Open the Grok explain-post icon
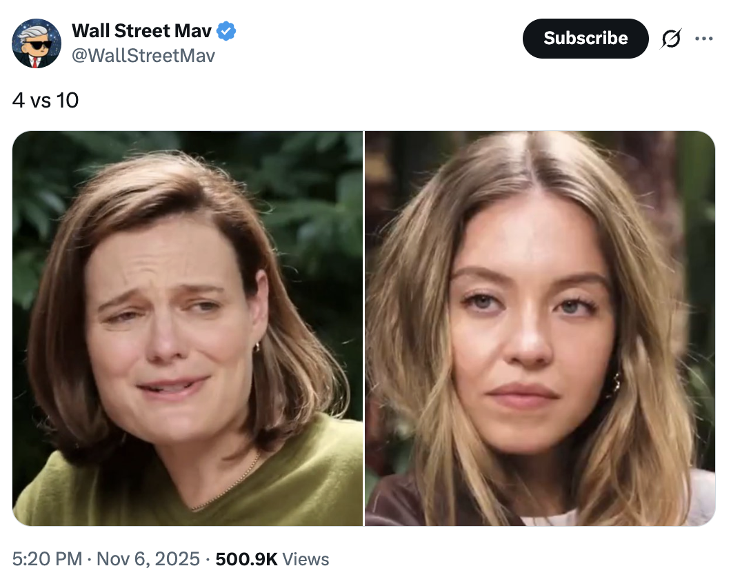The width and height of the screenshot is (731, 586). tap(670, 39)
